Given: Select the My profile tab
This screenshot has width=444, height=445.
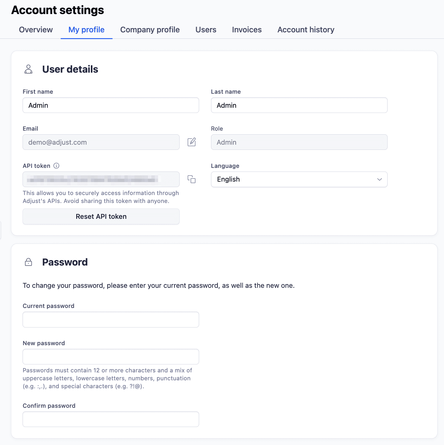Looking at the screenshot, I should coord(87,30).
